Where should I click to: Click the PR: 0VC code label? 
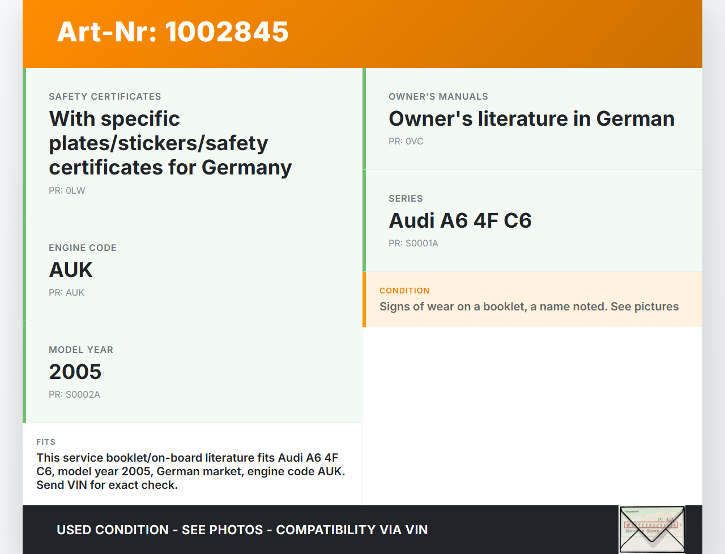tap(406, 141)
